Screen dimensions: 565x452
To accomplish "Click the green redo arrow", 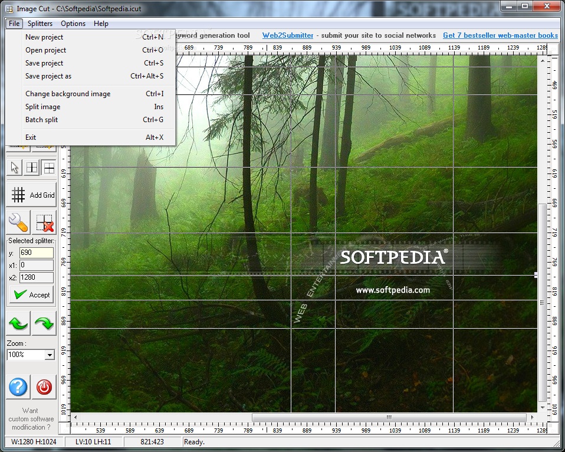I will click(44, 323).
